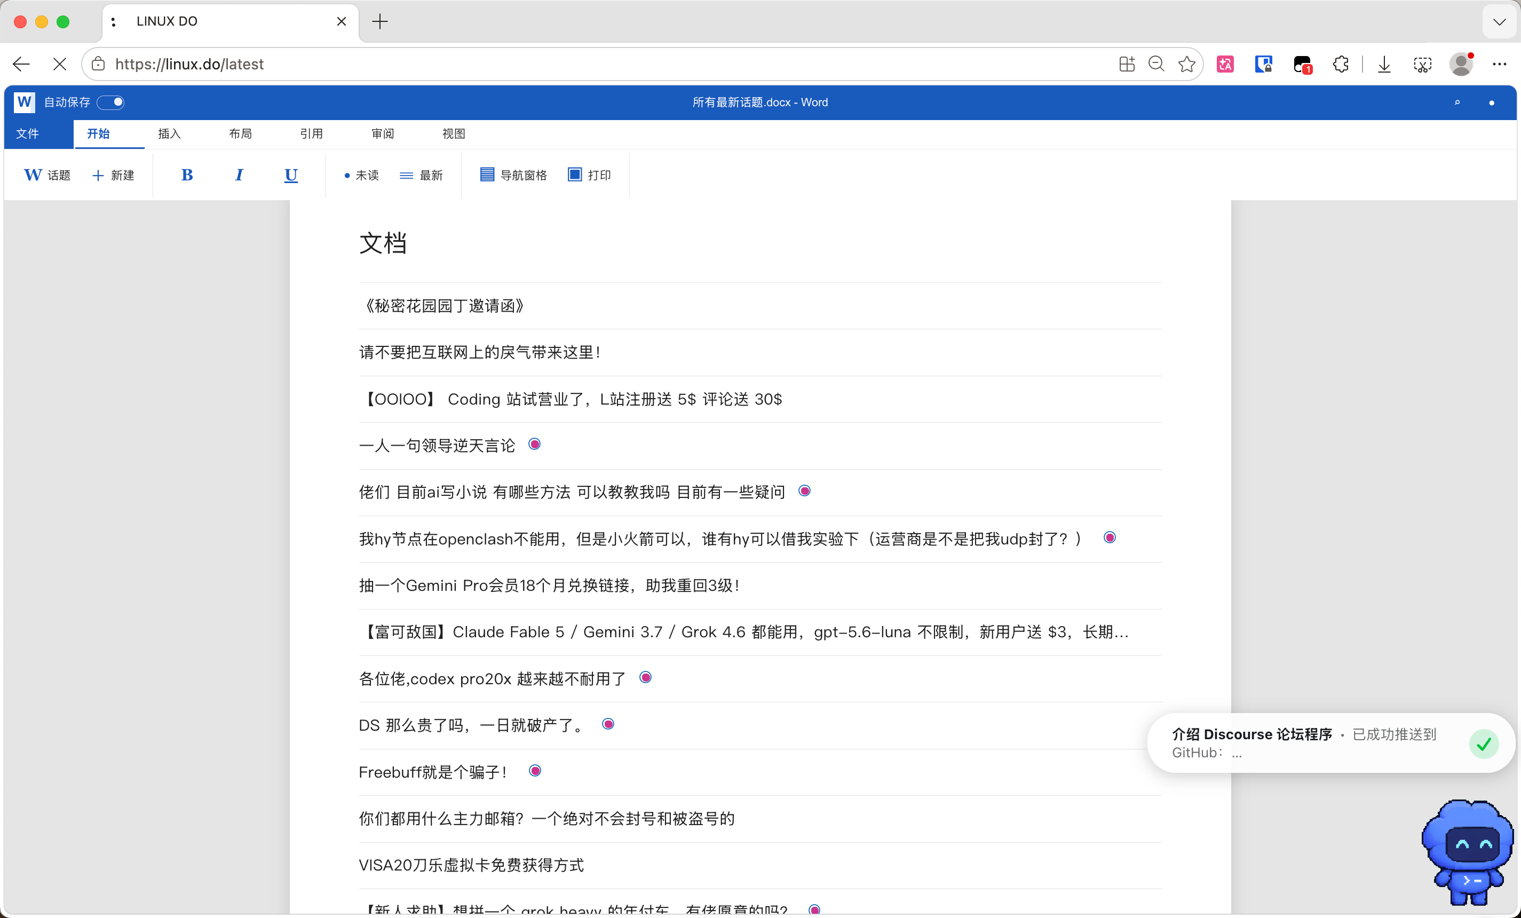
Task: Open topic 我hy节点在openclash不能用
Action: point(722,539)
